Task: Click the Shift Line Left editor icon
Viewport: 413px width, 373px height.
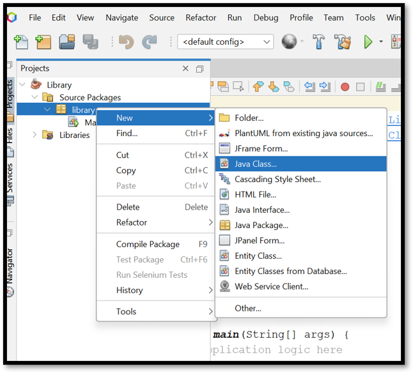Action: click(x=310, y=86)
